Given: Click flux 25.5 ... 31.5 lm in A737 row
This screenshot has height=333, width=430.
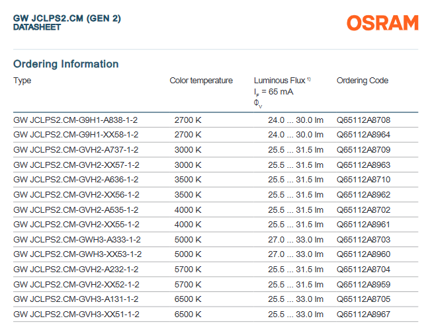Looking at the screenshot, I should 296,150.
